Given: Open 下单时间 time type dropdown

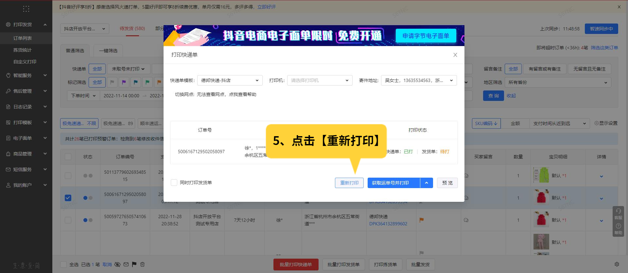Looking at the screenshot, I should (x=83, y=96).
